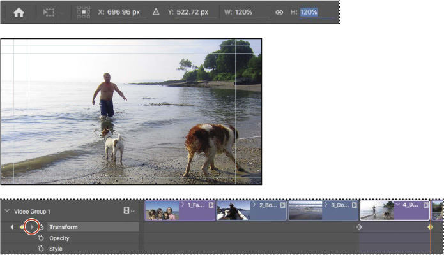Viewport: 444px width, 255px height.
Task: Enable the Opacity keyframe stopwatch
Action: tap(41, 238)
